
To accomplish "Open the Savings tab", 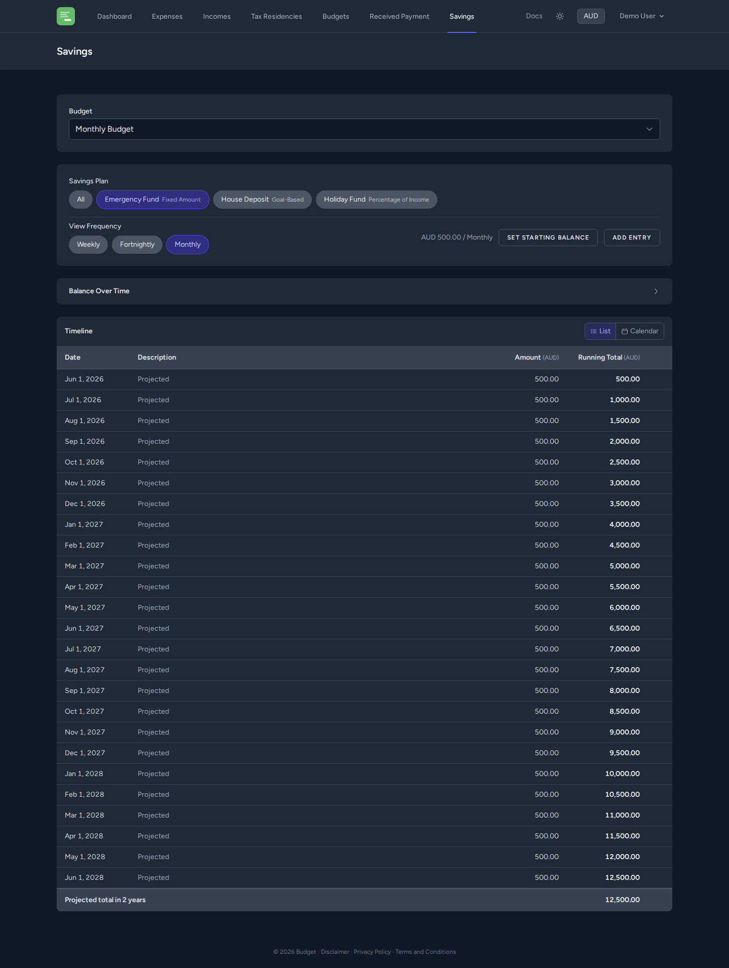I will (x=462, y=16).
